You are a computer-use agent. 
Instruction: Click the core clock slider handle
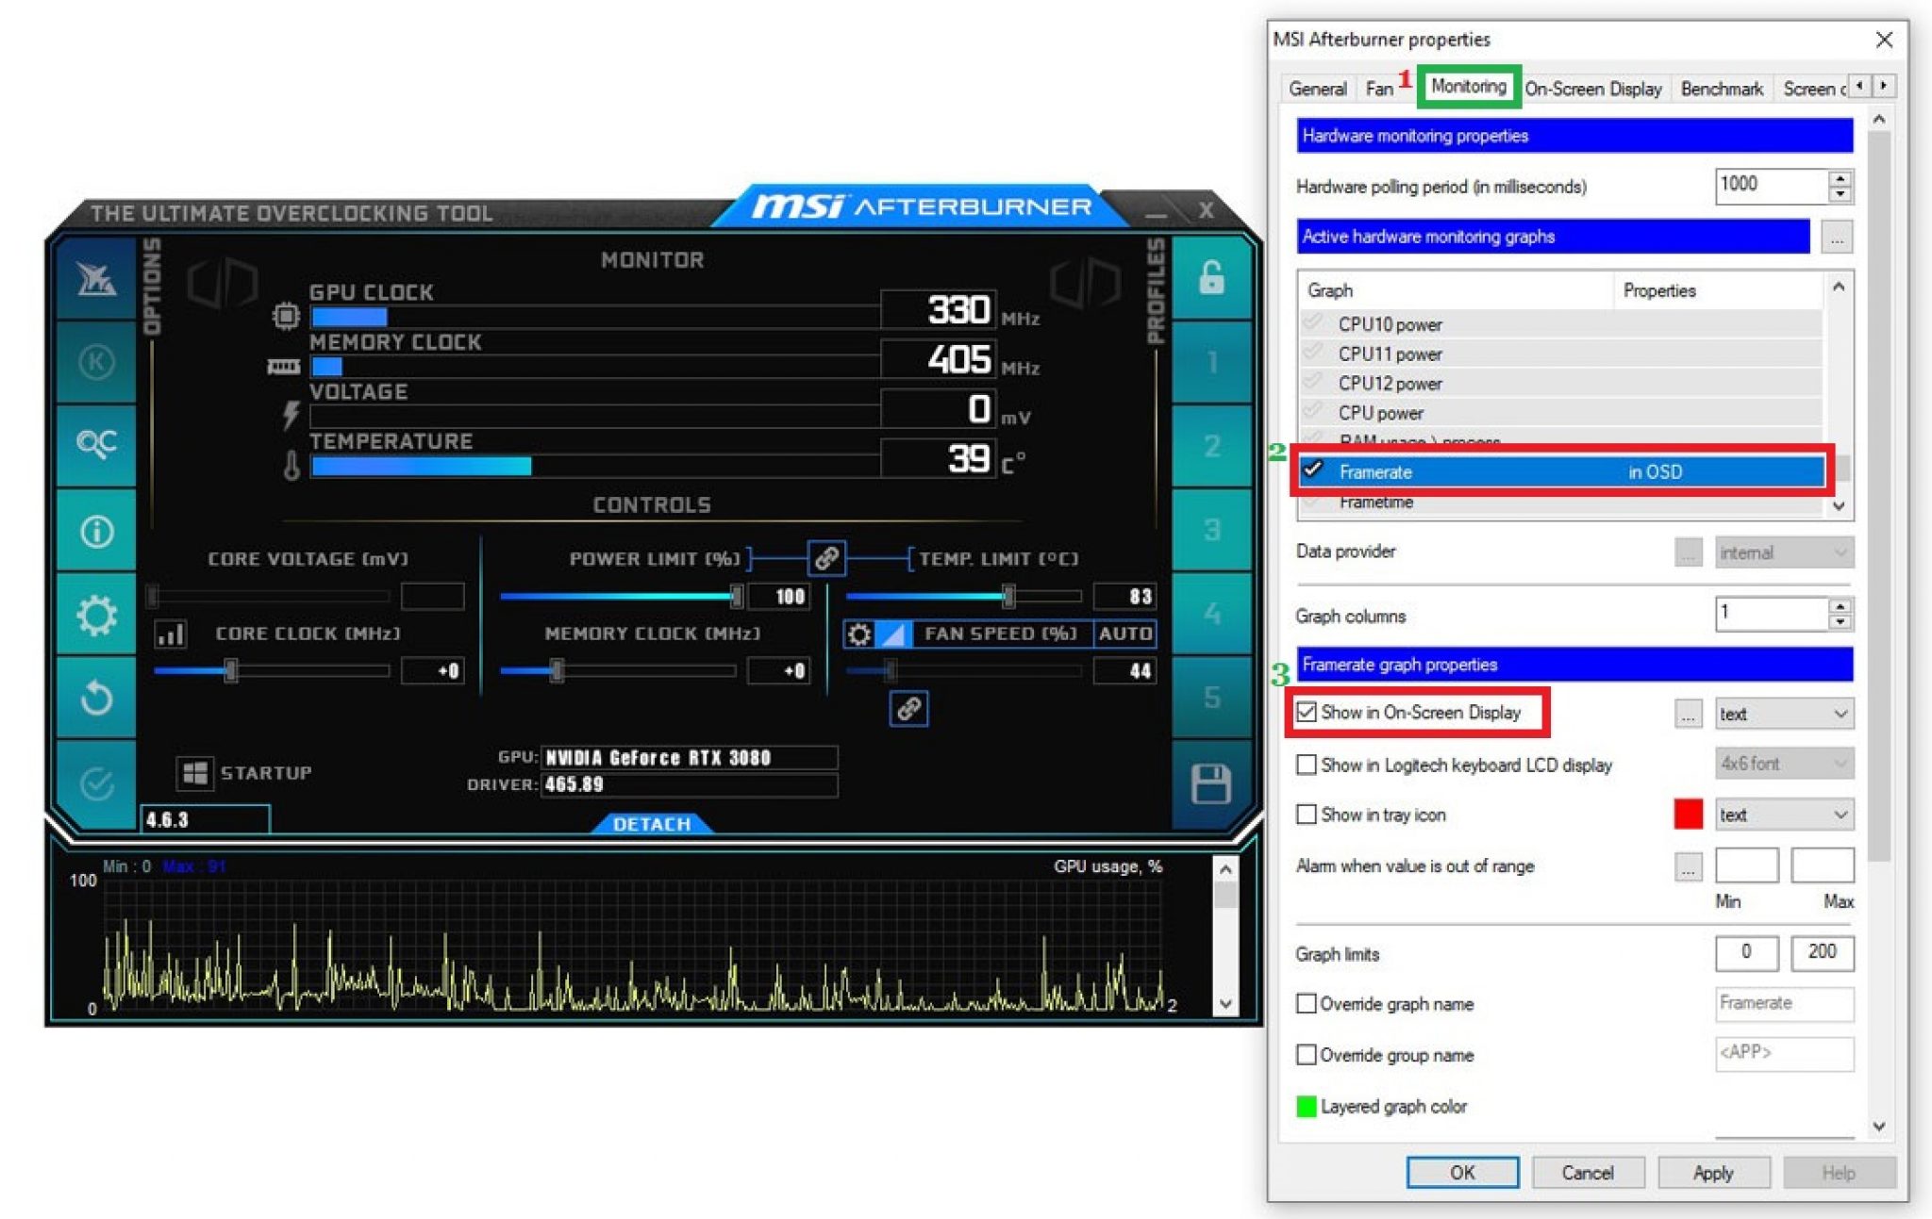[x=231, y=670]
